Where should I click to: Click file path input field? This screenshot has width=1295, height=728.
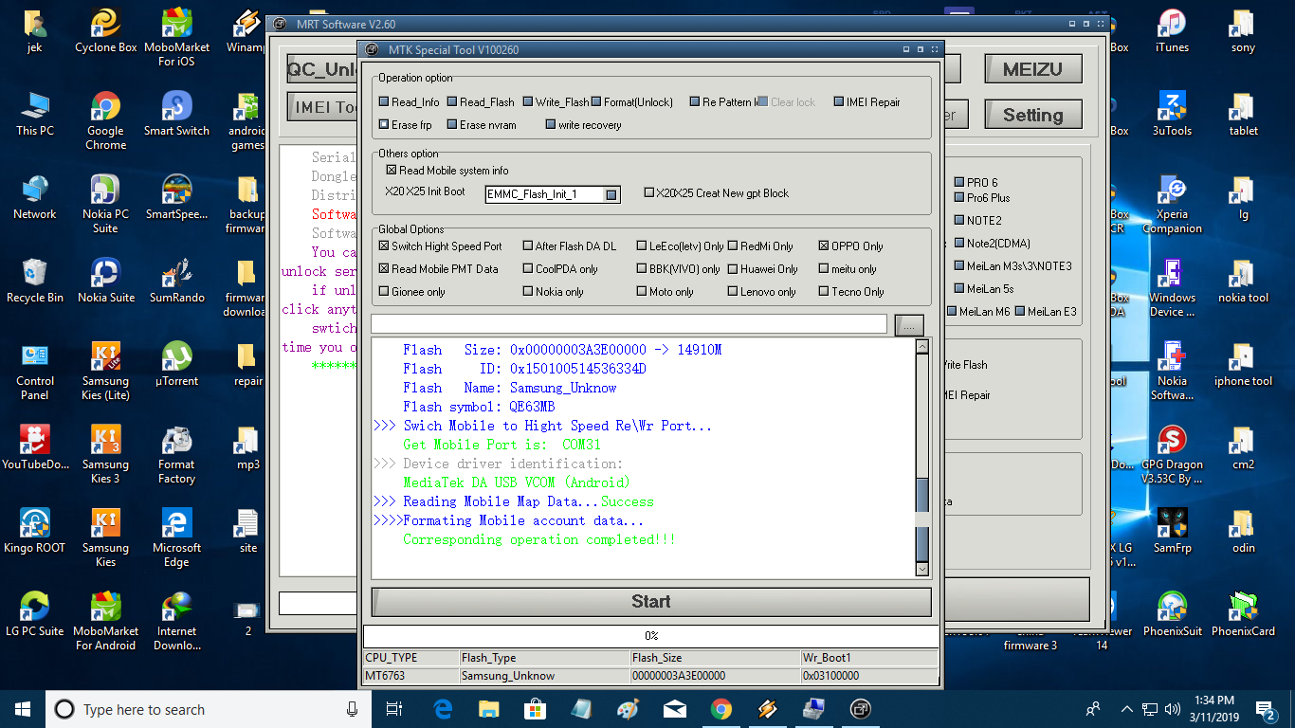tap(629, 324)
